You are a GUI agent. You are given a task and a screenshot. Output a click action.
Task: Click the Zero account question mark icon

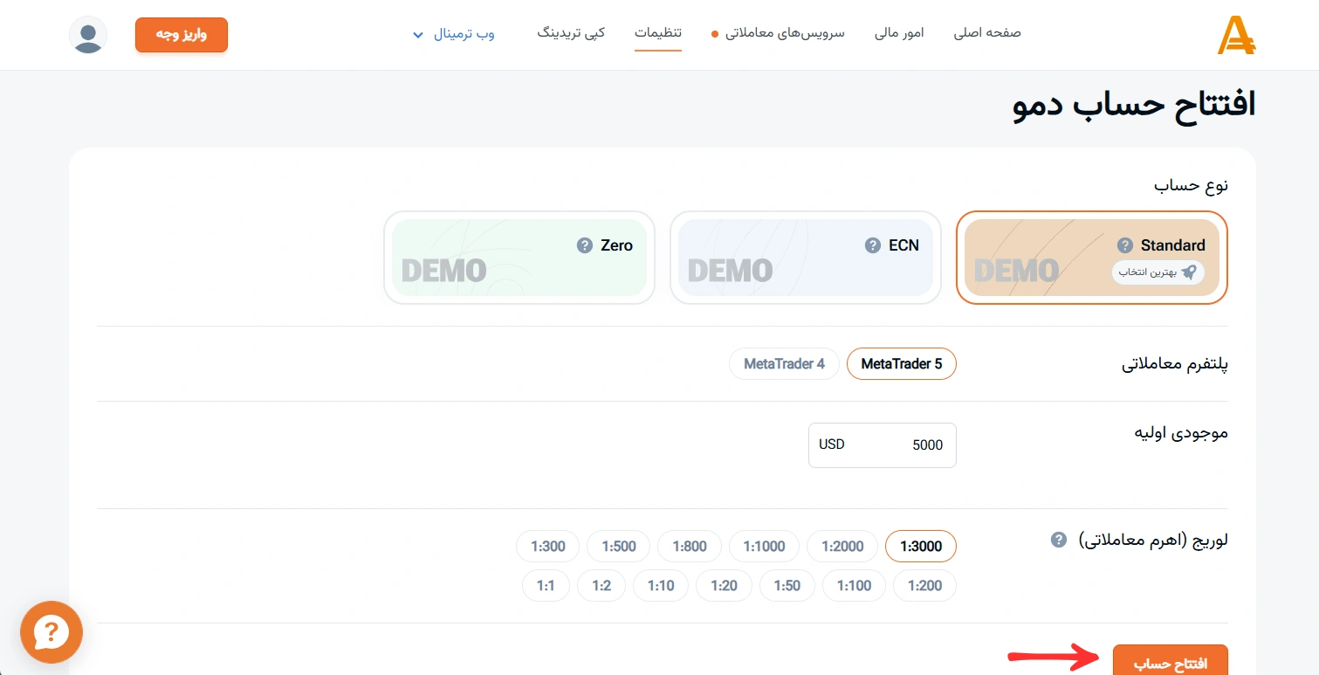coord(585,245)
